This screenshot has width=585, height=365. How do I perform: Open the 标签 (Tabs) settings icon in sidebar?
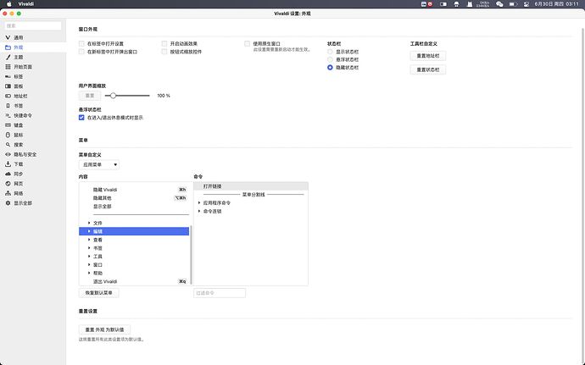[x=8, y=76]
